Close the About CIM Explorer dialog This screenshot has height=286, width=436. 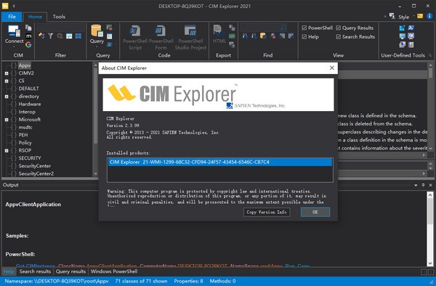coord(332,68)
